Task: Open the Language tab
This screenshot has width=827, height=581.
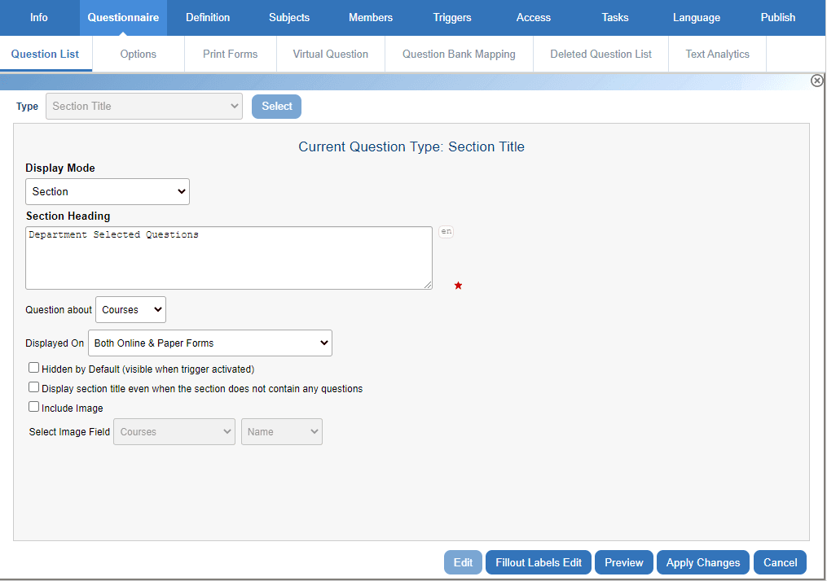Action: tap(696, 17)
